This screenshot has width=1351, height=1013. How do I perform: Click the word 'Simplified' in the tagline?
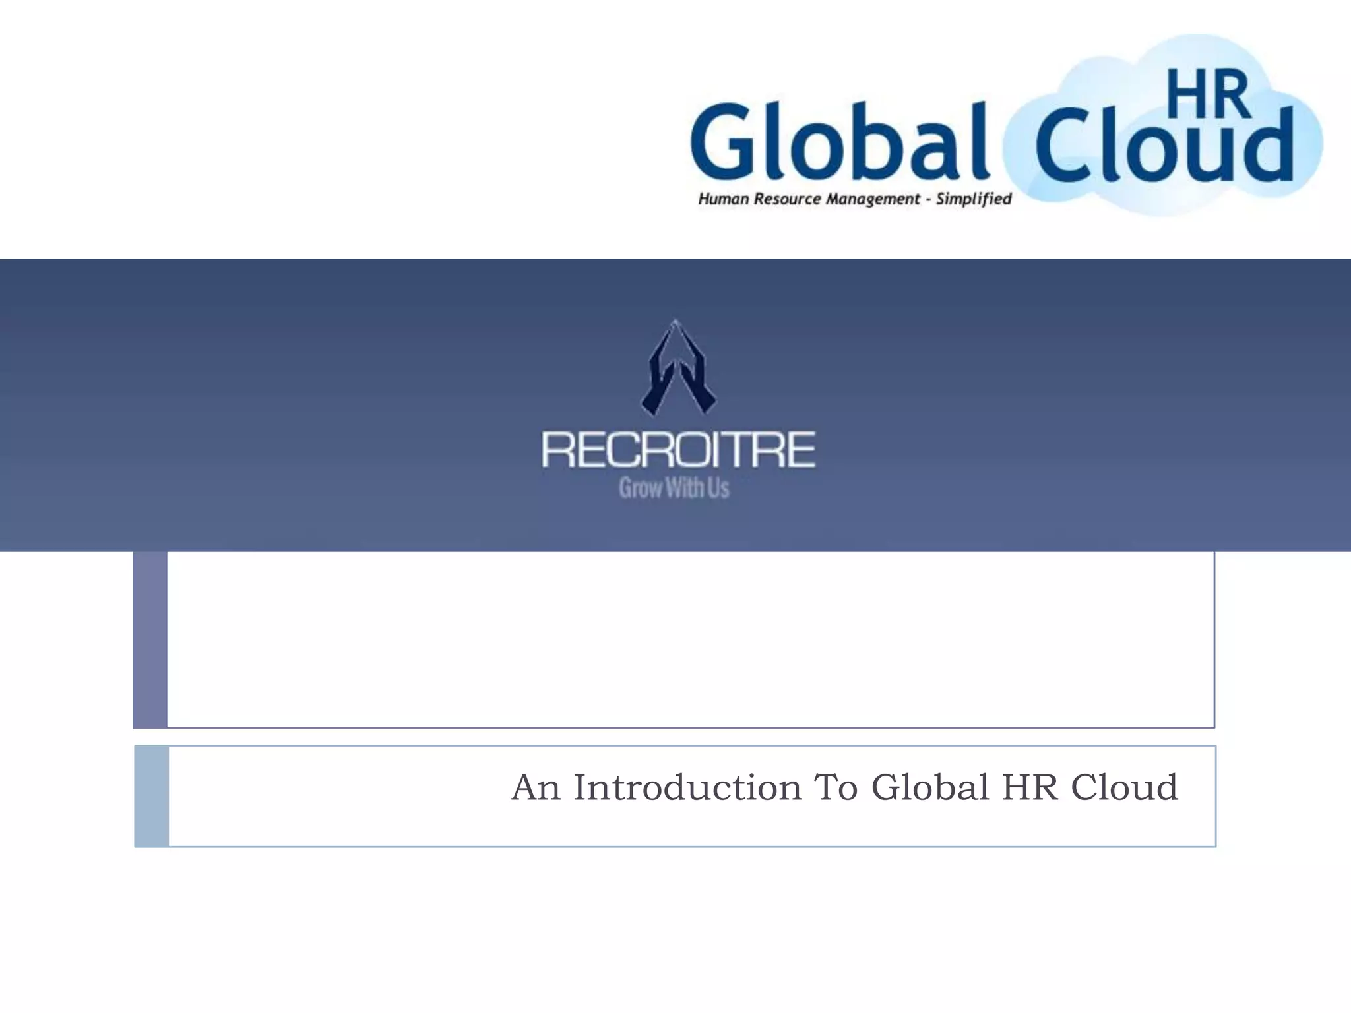[x=974, y=199]
